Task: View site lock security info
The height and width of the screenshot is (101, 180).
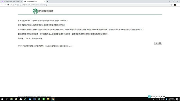Action: 12,5
